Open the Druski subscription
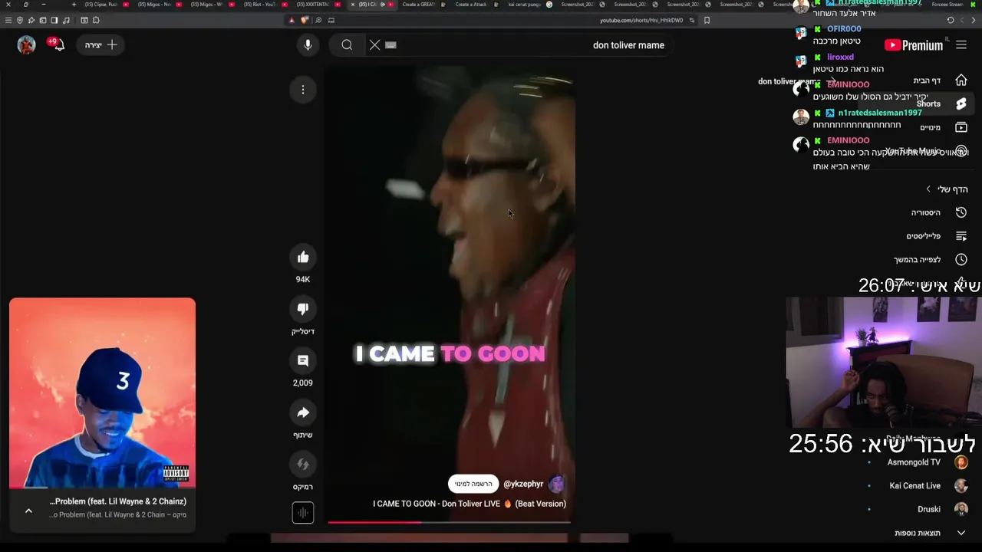This screenshot has height=552, width=982. [x=918, y=509]
